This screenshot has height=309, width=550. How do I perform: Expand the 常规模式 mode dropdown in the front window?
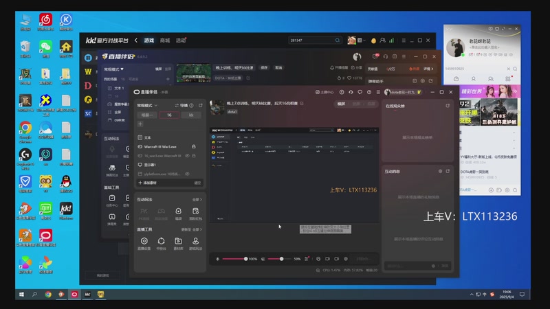[x=147, y=106]
